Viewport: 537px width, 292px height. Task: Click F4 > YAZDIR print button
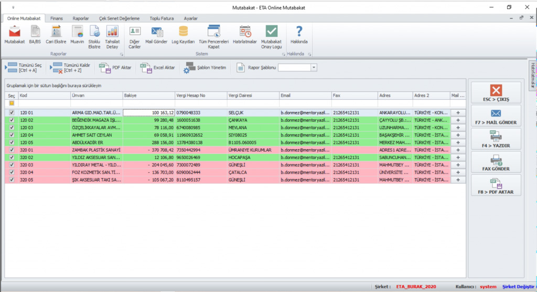tap(496, 139)
